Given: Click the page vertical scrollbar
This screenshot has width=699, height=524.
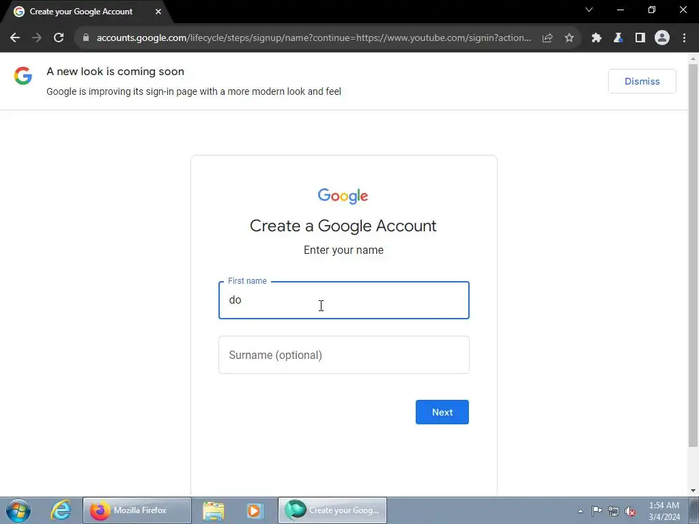Looking at the screenshot, I should tap(694, 255).
